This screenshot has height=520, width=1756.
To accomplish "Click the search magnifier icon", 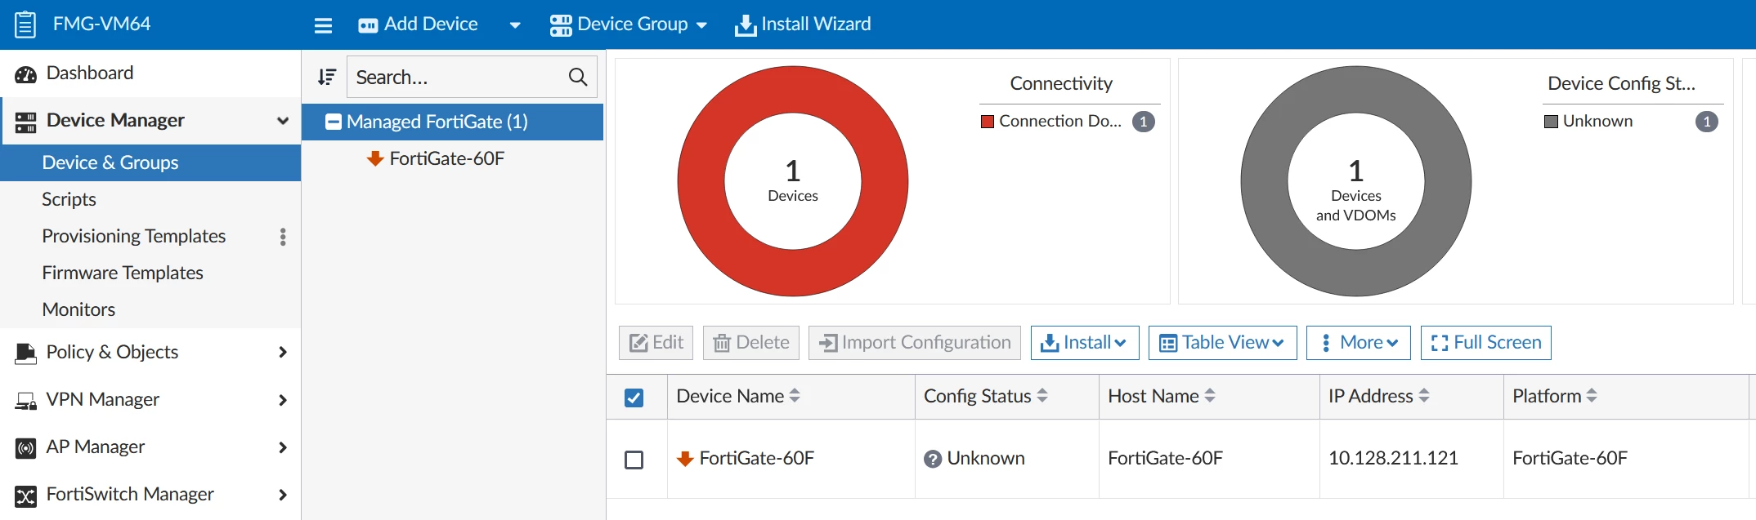I will [x=577, y=77].
